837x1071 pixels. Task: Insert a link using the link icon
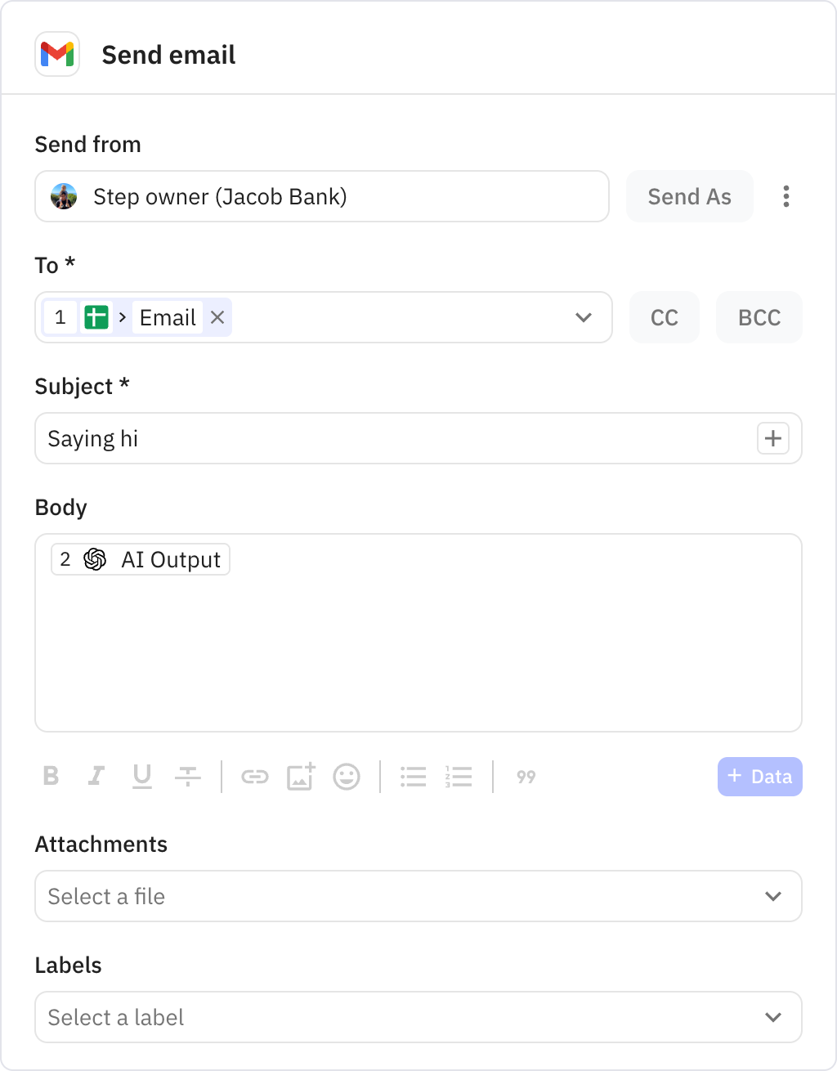point(255,777)
